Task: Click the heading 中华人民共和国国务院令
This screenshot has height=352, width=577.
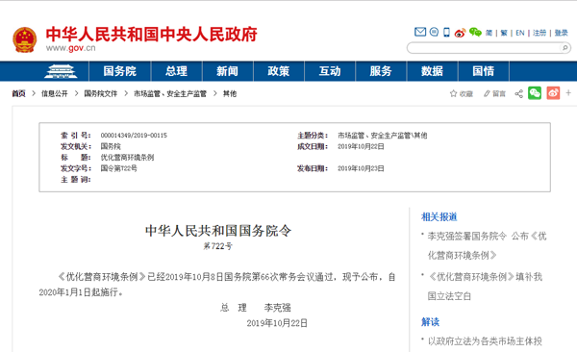Action: 218,231
